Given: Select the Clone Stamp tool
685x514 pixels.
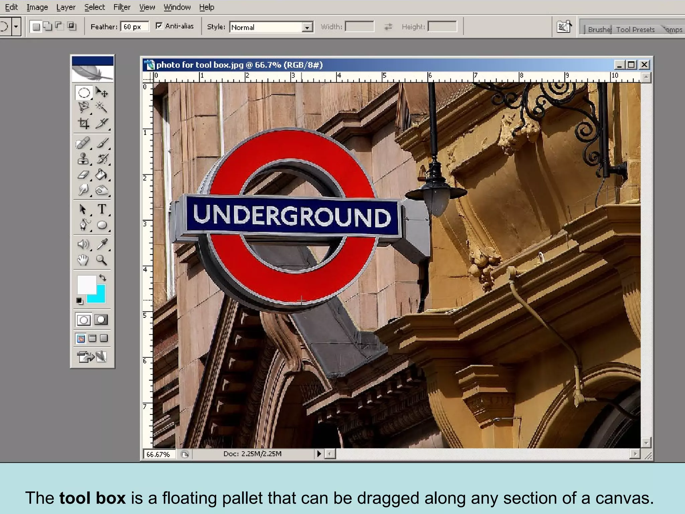Looking at the screenshot, I should click(83, 159).
